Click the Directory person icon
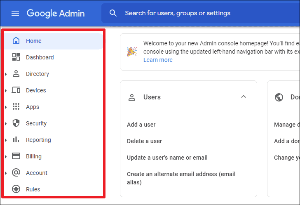 tap(16, 73)
